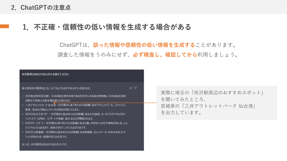Click the thumbs up feedback icon
Viewport: 287px width, 161px height.
(131, 88)
